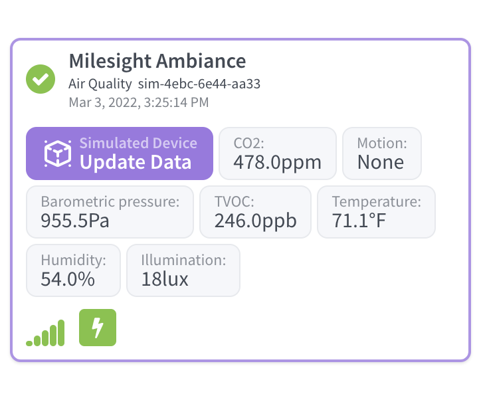
Task: Click the 71.1°F temperature value
Action: pyautogui.click(x=359, y=221)
